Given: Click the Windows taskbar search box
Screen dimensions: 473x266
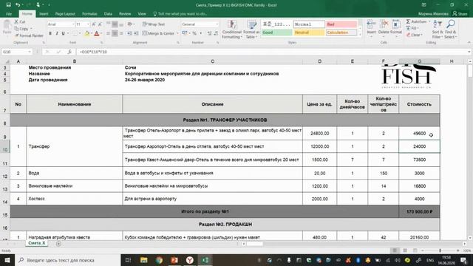Looking at the screenshot, I should click(x=67, y=260).
